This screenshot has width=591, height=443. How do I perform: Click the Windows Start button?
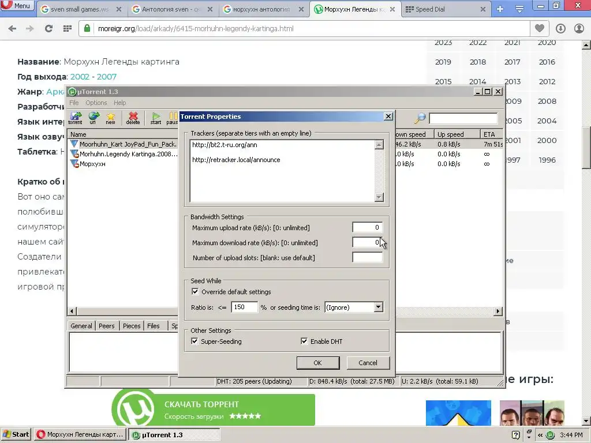coord(16,434)
